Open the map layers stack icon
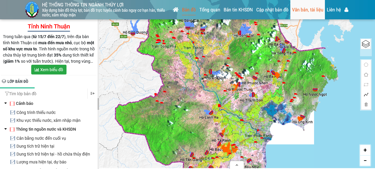375x169 pixels. [x=366, y=44]
